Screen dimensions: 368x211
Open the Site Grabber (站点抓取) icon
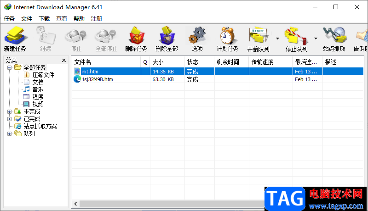pyautogui.click(x=334, y=35)
